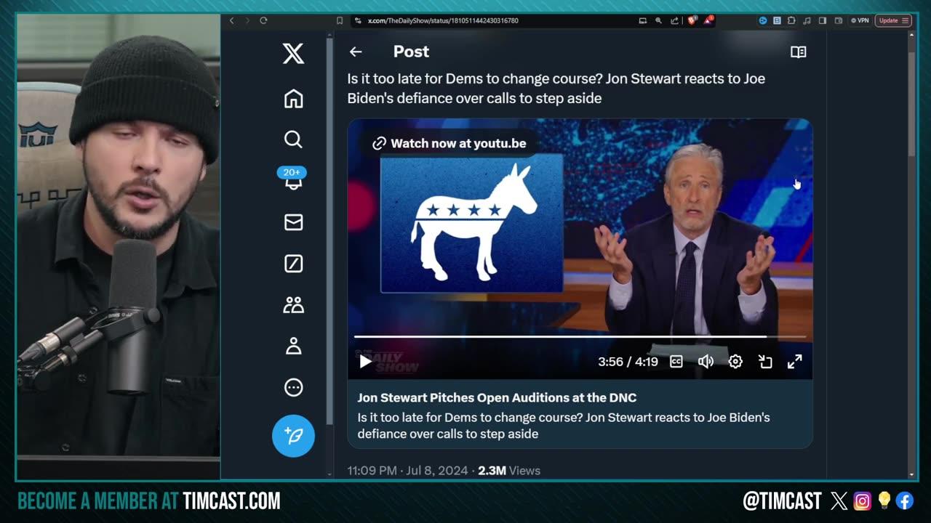This screenshot has height=523, width=931.
Task: Open the Explore search icon
Action: coord(293,139)
